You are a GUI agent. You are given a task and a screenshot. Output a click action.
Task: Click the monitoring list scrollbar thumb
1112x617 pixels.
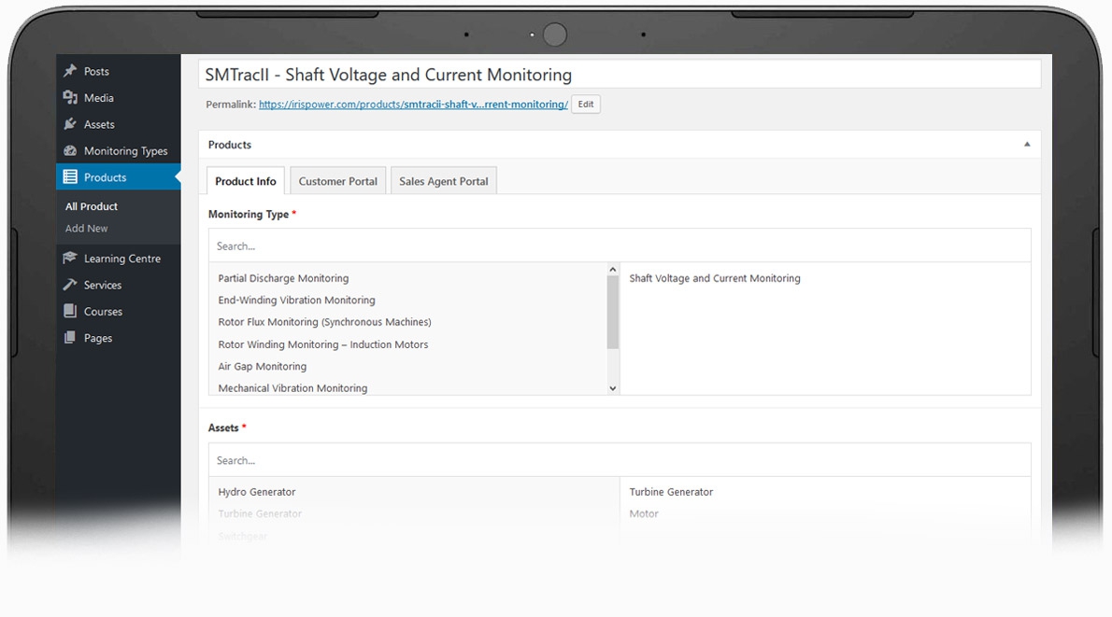(613, 312)
